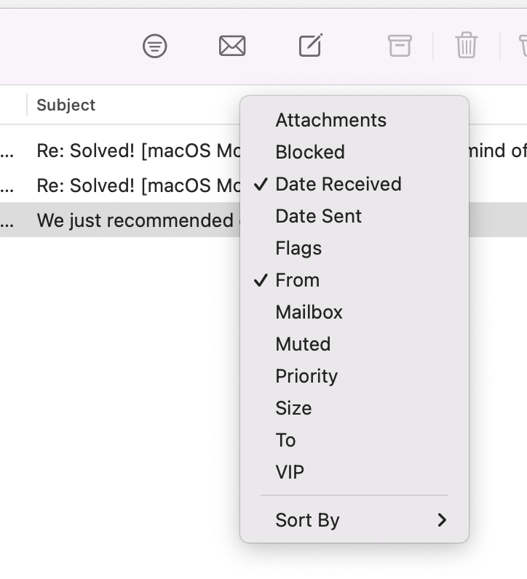Show the Size column
This screenshot has height=579, width=527.
293,408
